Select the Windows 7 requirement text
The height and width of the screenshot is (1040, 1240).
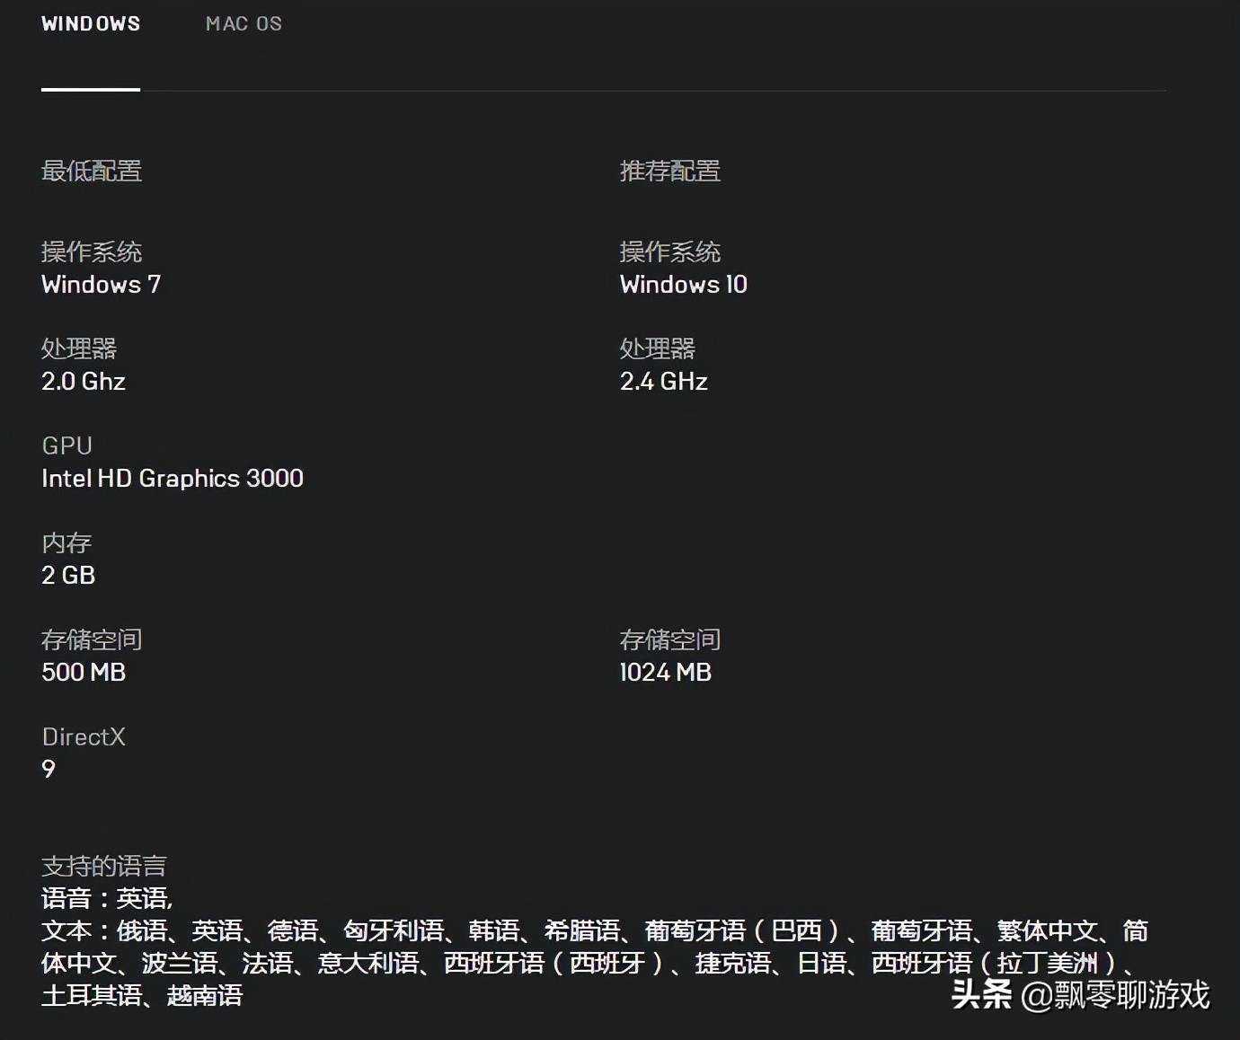(101, 285)
